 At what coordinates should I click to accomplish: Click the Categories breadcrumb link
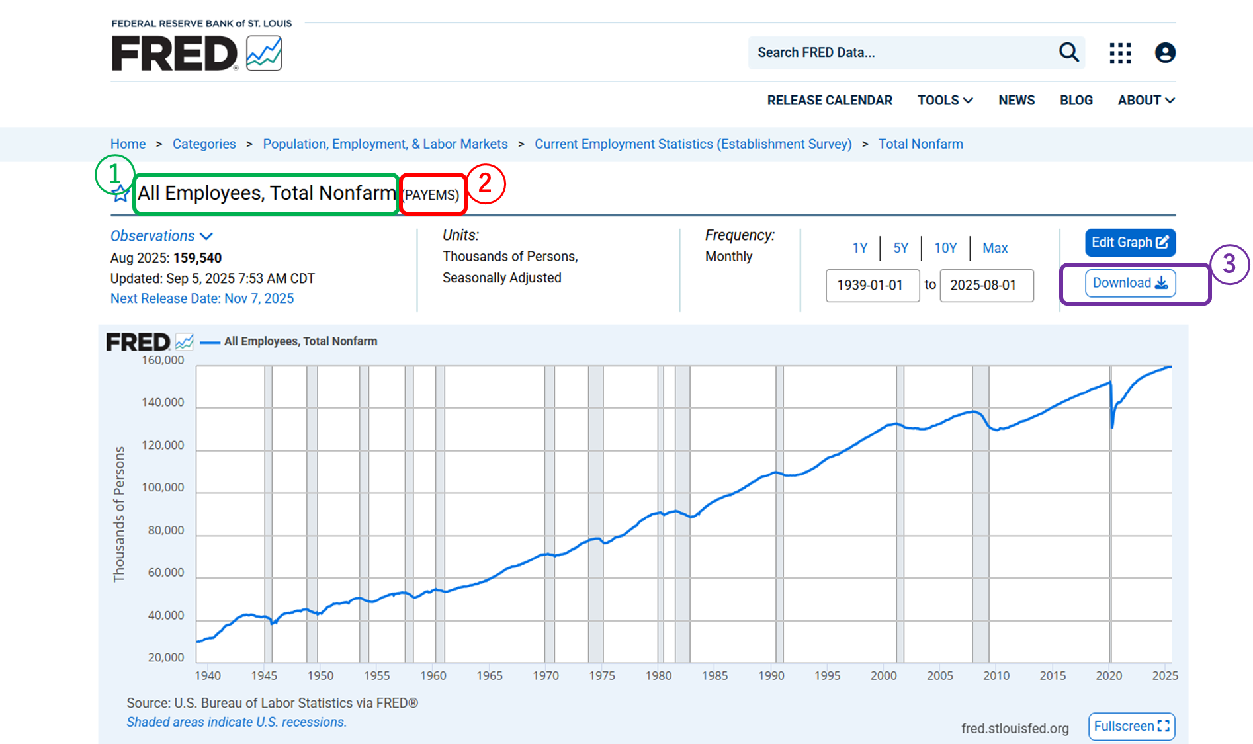(204, 144)
